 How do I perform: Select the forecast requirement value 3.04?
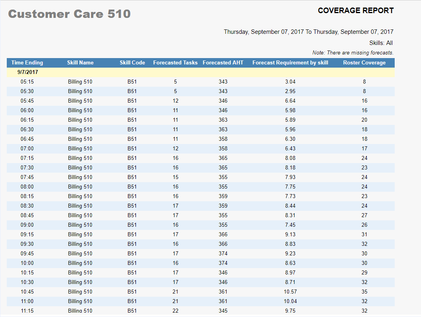click(x=290, y=82)
